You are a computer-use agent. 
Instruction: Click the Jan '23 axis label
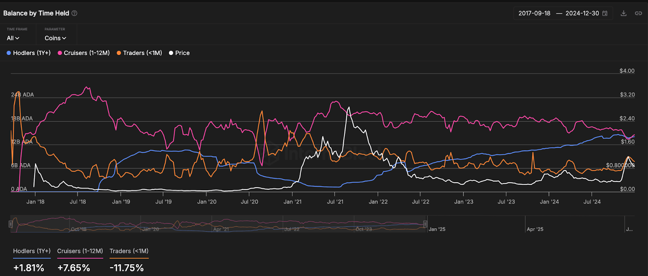(x=464, y=202)
